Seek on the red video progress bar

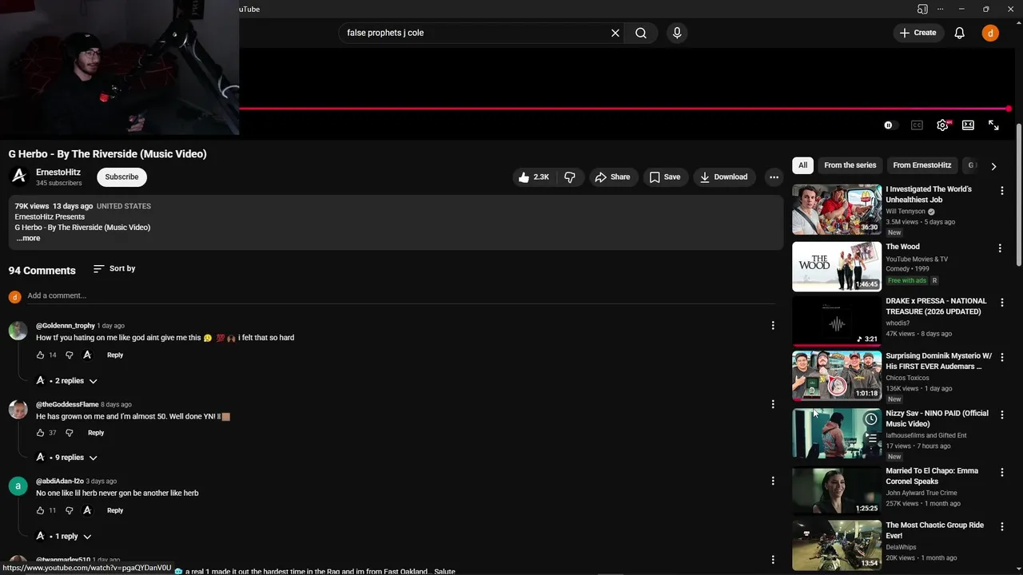623,109
